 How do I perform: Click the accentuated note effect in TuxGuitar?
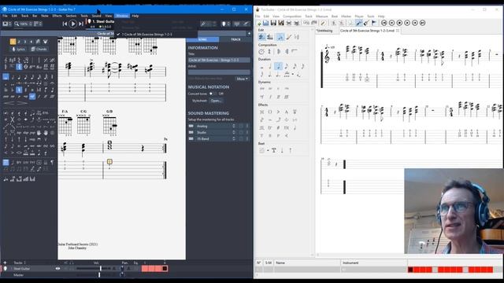[278, 112]
